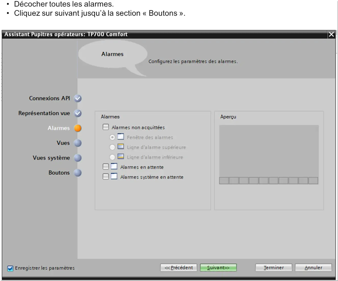Click the Ligne d'alarme supérieure icon
The image size is (338, 281).
pos(121,146)
